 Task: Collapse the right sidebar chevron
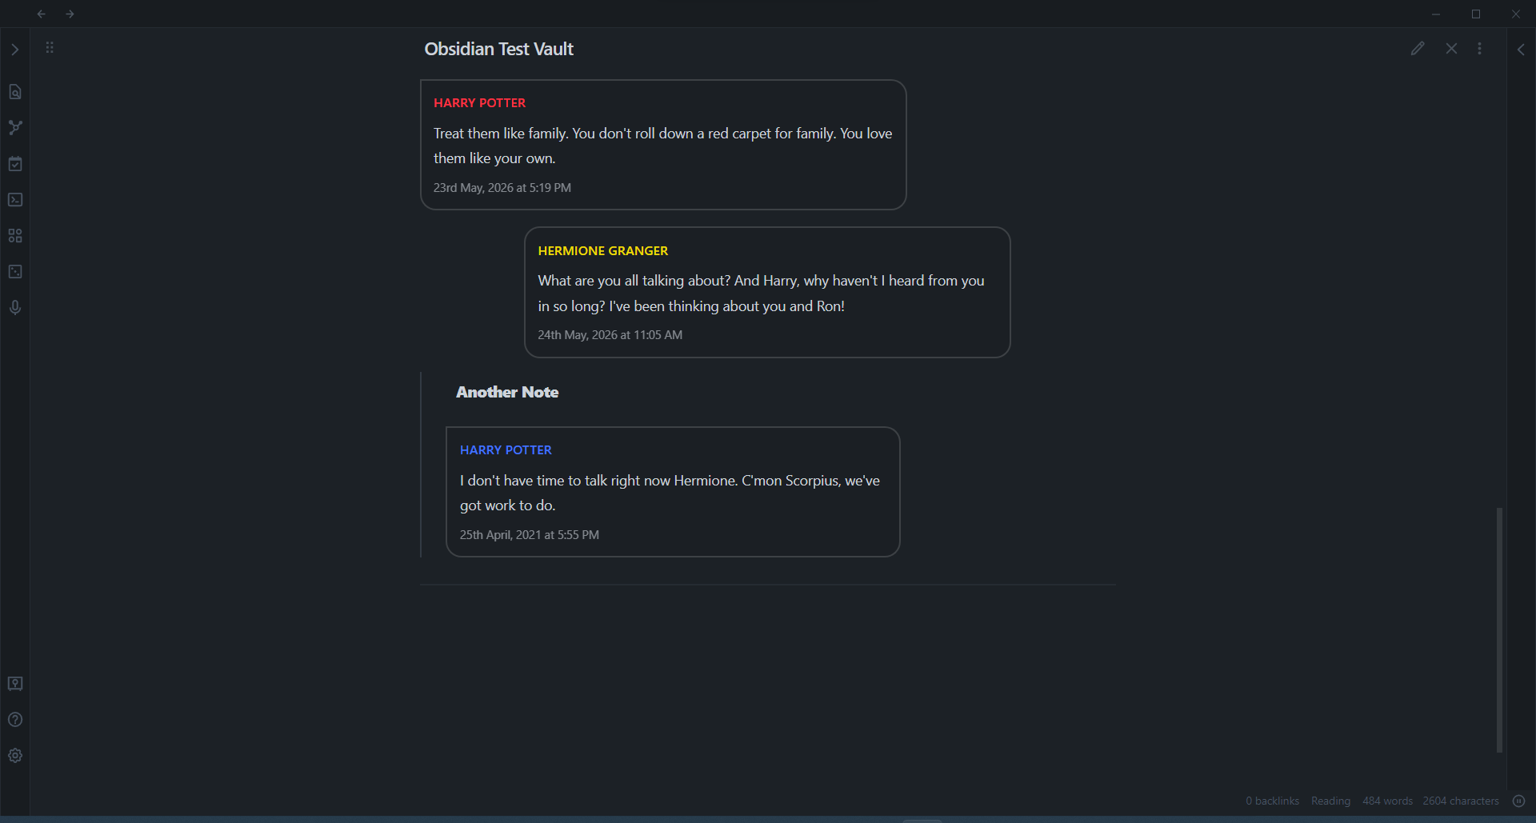[1522, 49]
